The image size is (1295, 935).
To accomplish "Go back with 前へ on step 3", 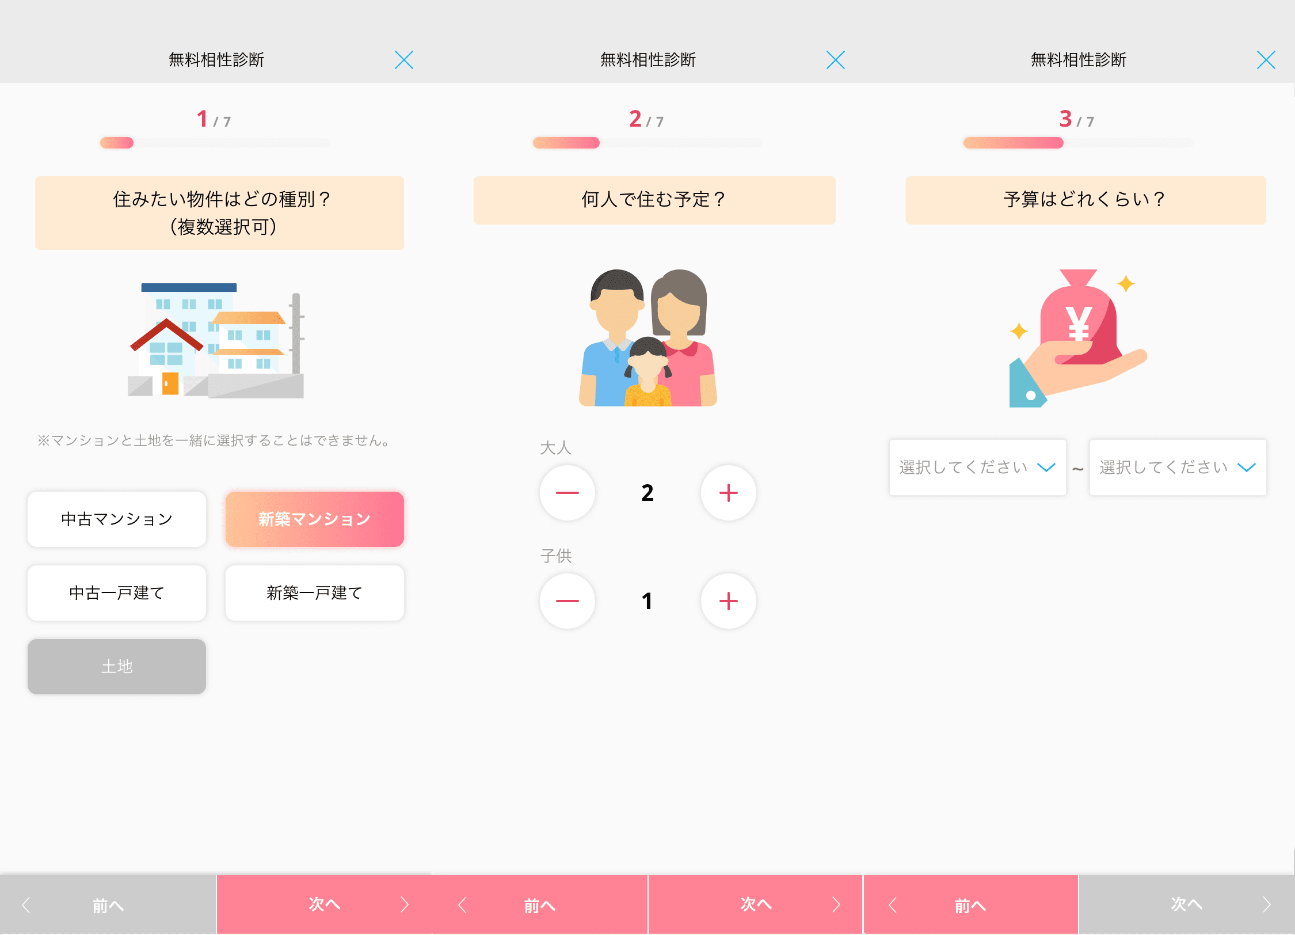I will (970, 905).
